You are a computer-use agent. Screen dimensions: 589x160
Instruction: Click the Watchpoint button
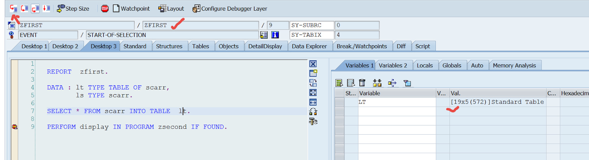coord(131,8)
